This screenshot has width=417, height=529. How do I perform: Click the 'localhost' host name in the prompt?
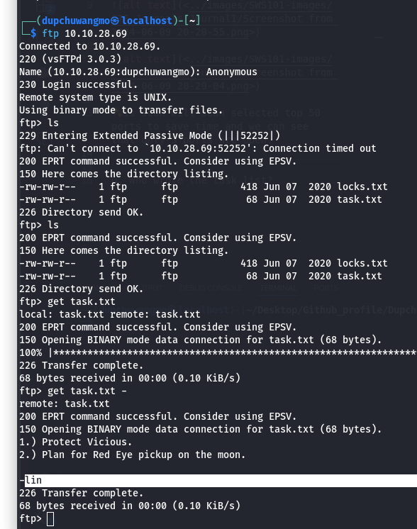tap(147, 21)
